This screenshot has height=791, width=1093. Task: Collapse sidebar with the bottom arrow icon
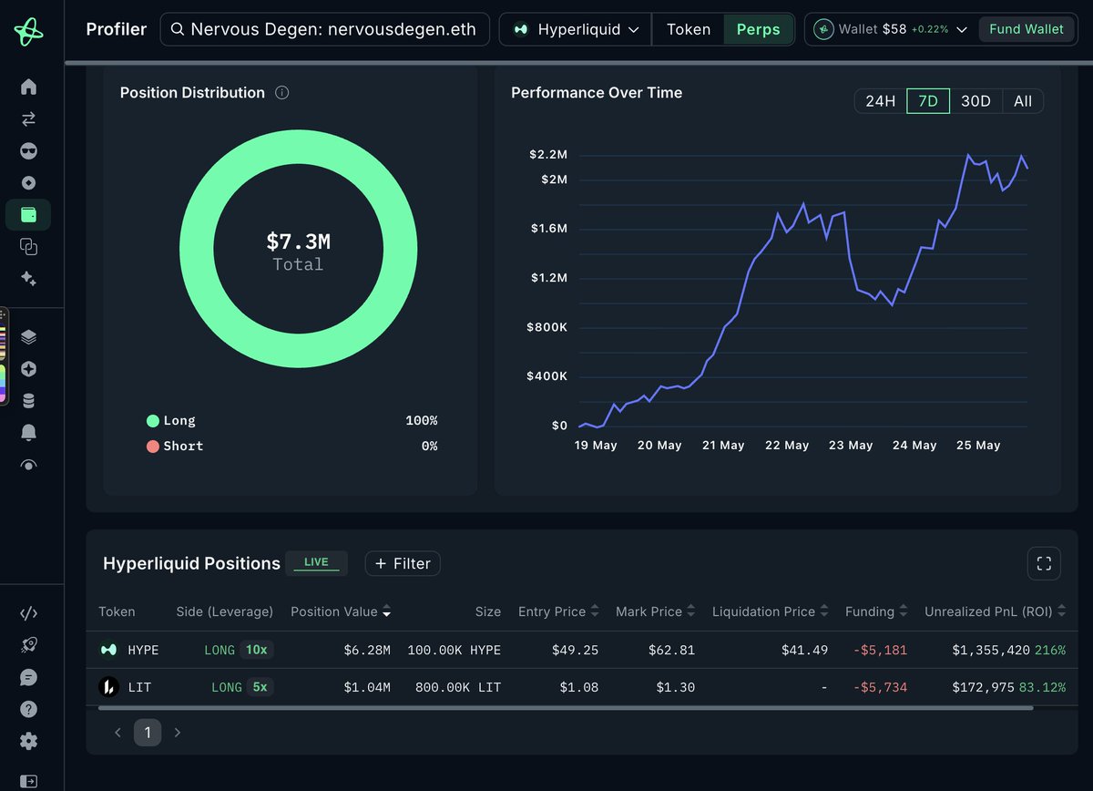pyautogui.click(x=28, y=781)
